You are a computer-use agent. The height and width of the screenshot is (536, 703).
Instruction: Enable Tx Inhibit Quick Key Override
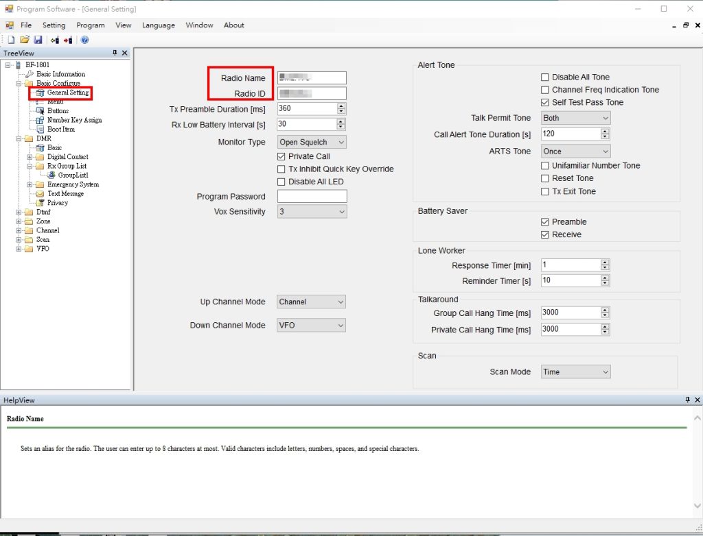[281, 169]
